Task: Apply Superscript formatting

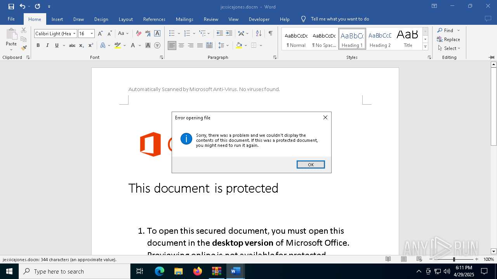Action: point(90,45)
